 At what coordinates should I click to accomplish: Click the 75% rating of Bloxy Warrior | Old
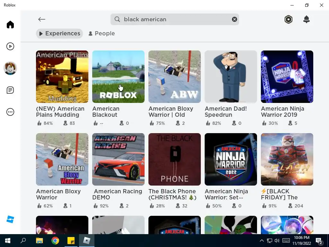point(157,123)
